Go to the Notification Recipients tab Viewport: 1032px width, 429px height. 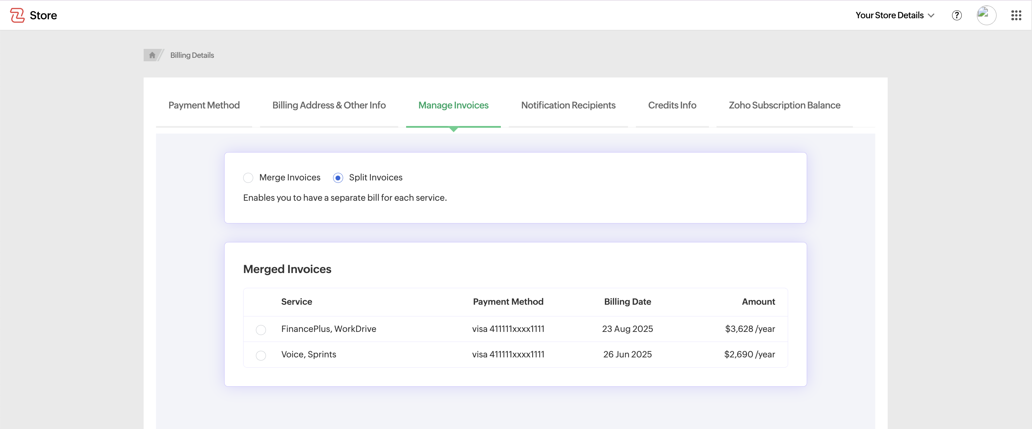tap(568, 105)
